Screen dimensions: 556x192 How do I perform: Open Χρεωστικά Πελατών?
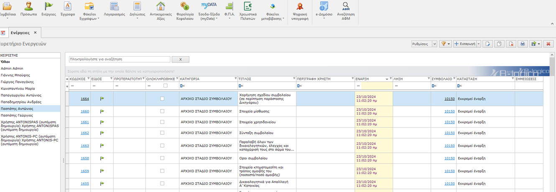247,11
